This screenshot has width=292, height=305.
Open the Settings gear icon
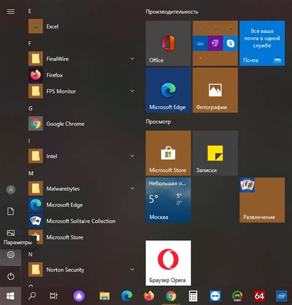click(x=10, y=254)
